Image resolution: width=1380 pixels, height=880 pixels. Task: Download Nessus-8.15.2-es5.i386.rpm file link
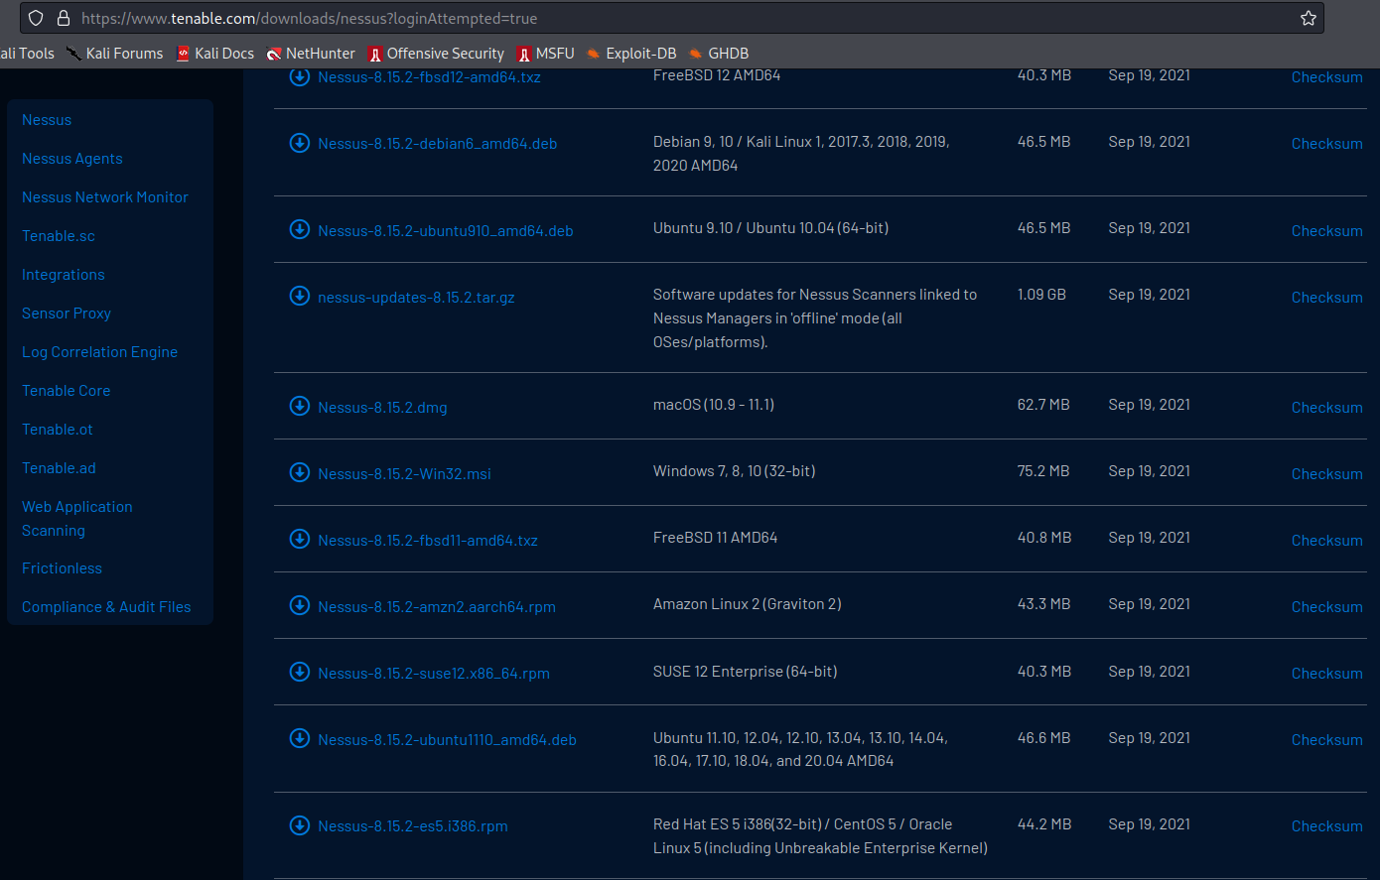click(x=413, y=826)
